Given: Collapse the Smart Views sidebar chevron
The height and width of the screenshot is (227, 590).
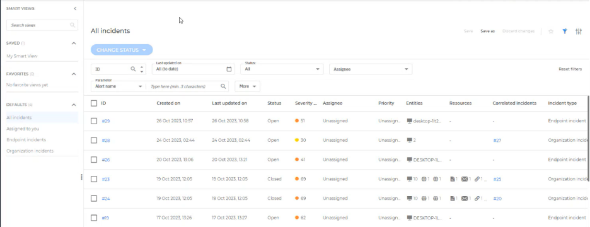Looking at the screenshot, I should coord(75,8).
